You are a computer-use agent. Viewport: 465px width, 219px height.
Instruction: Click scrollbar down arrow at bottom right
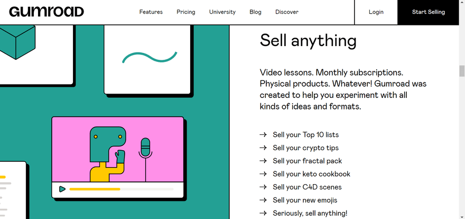(462, 216)
